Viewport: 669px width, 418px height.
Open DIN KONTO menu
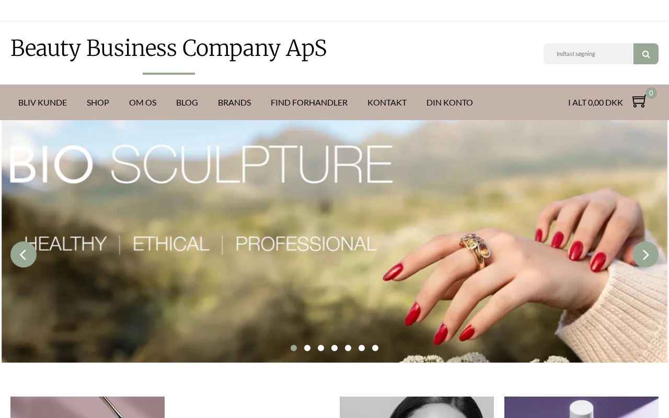pos(449,102)
